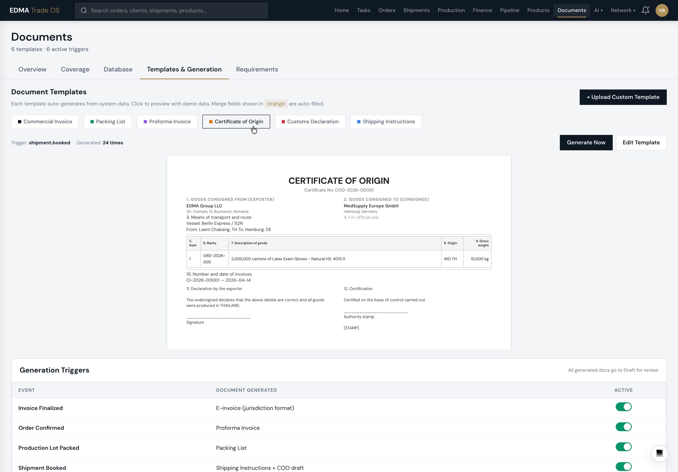678x472 pixels.
Task: Click 'Vessel: Berlin Express / 112N' line
Action: pos(214,223)
